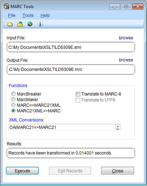Choose MARC=>MARC21XML radio option

coord(13,105)
